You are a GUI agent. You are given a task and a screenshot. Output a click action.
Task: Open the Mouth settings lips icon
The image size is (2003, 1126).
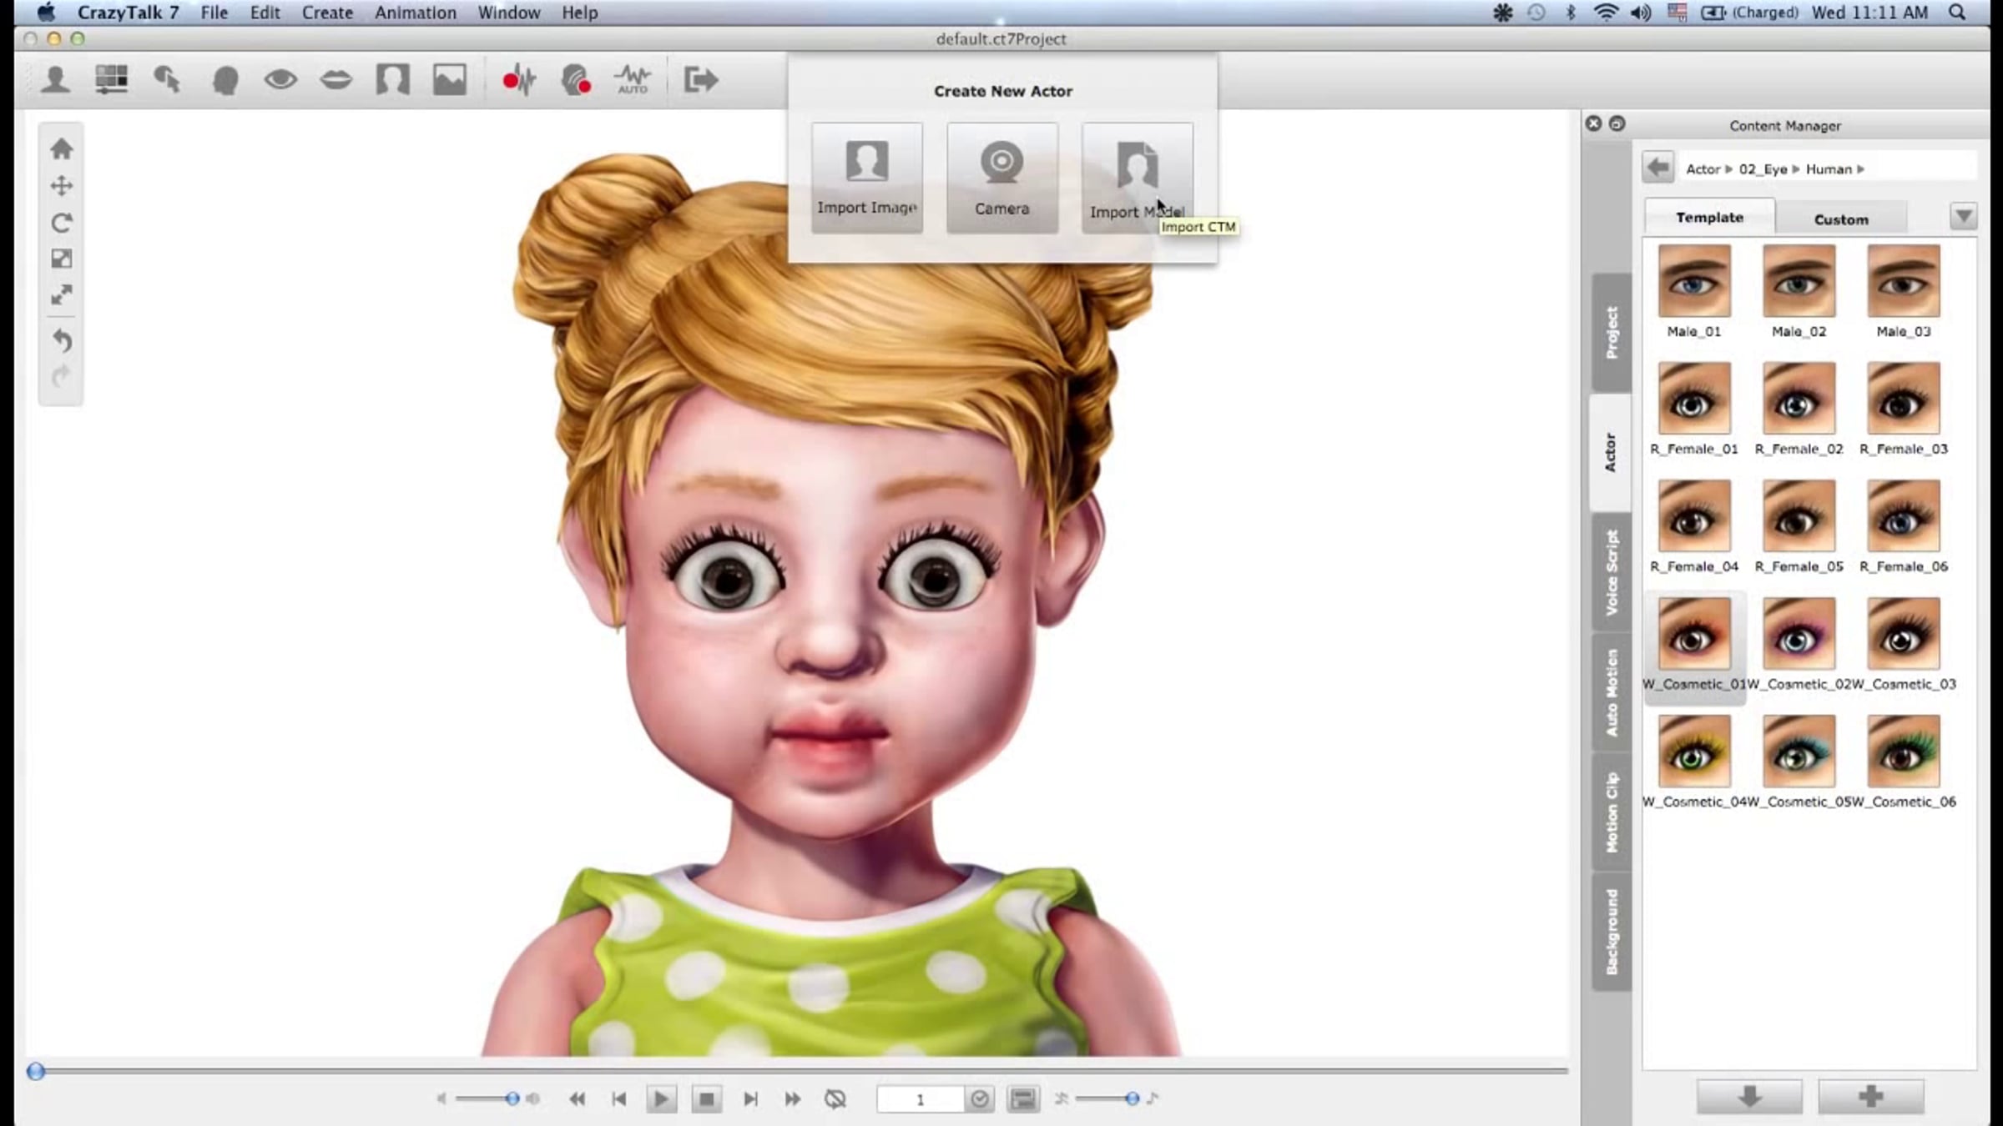pyautogui.click(x=336, y=80)
